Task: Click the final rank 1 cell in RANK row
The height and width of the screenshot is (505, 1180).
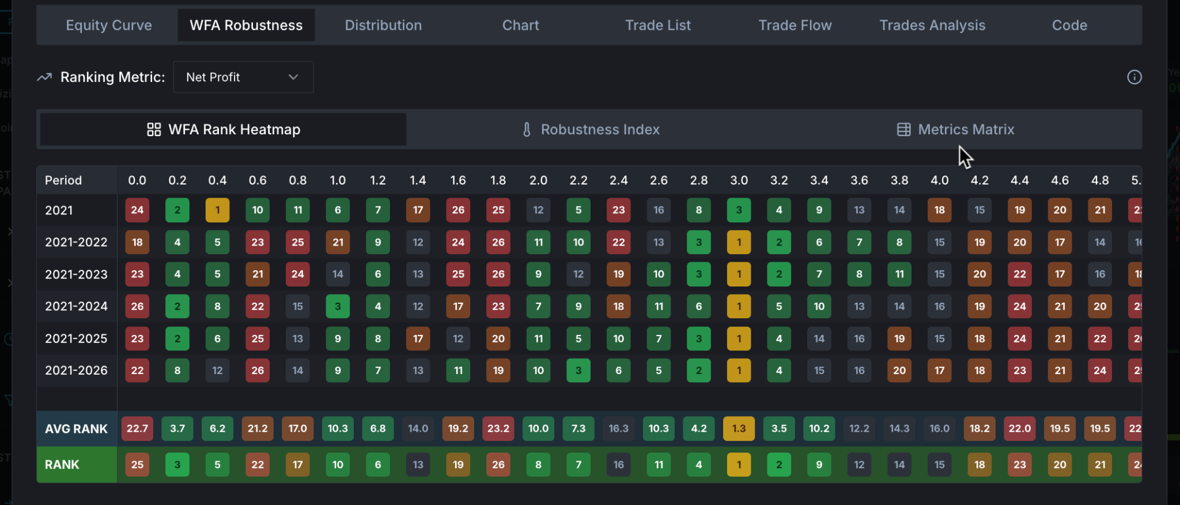Action: coord(739,465)
